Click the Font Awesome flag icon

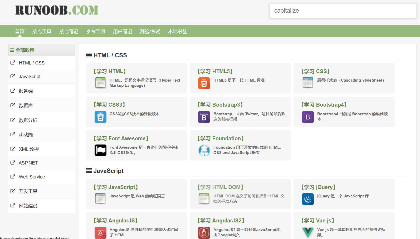click(x=100, y=150)
